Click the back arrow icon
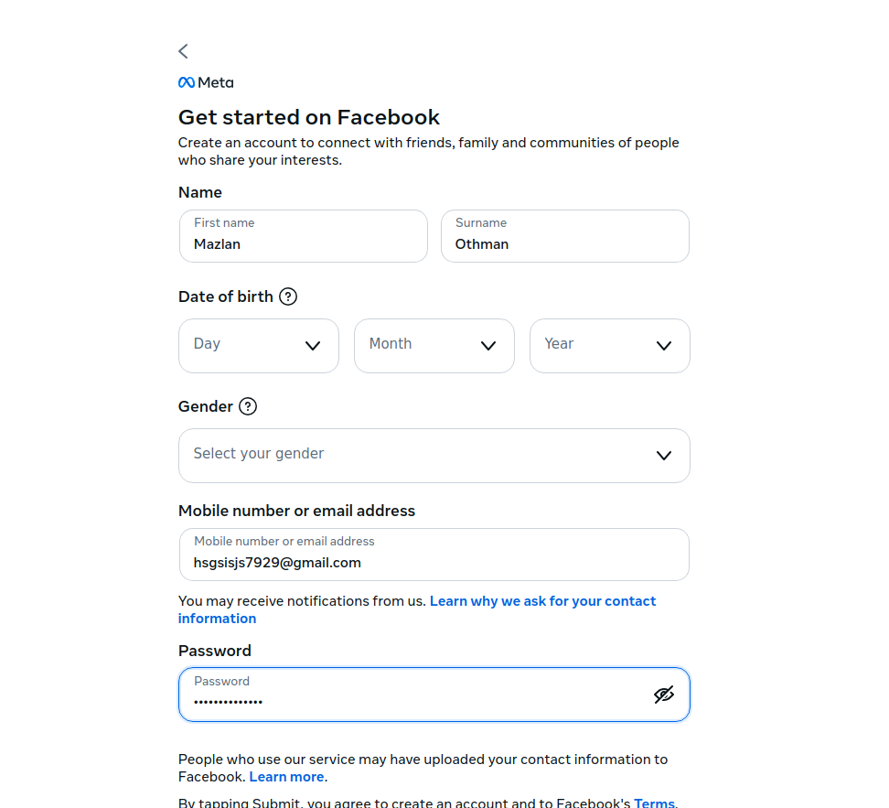Image resolution: width=889 pixels, height=808 pixels. (182, 51)
